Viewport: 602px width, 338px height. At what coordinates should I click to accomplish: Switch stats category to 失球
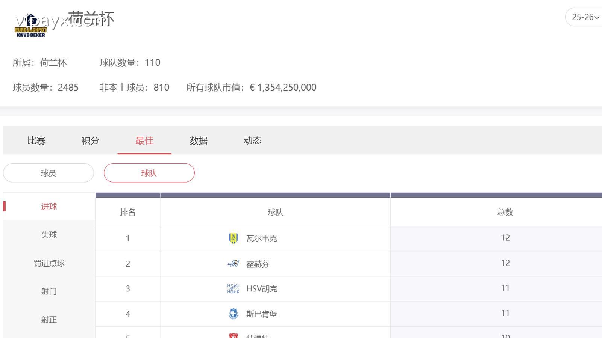[x=49, y=235]
